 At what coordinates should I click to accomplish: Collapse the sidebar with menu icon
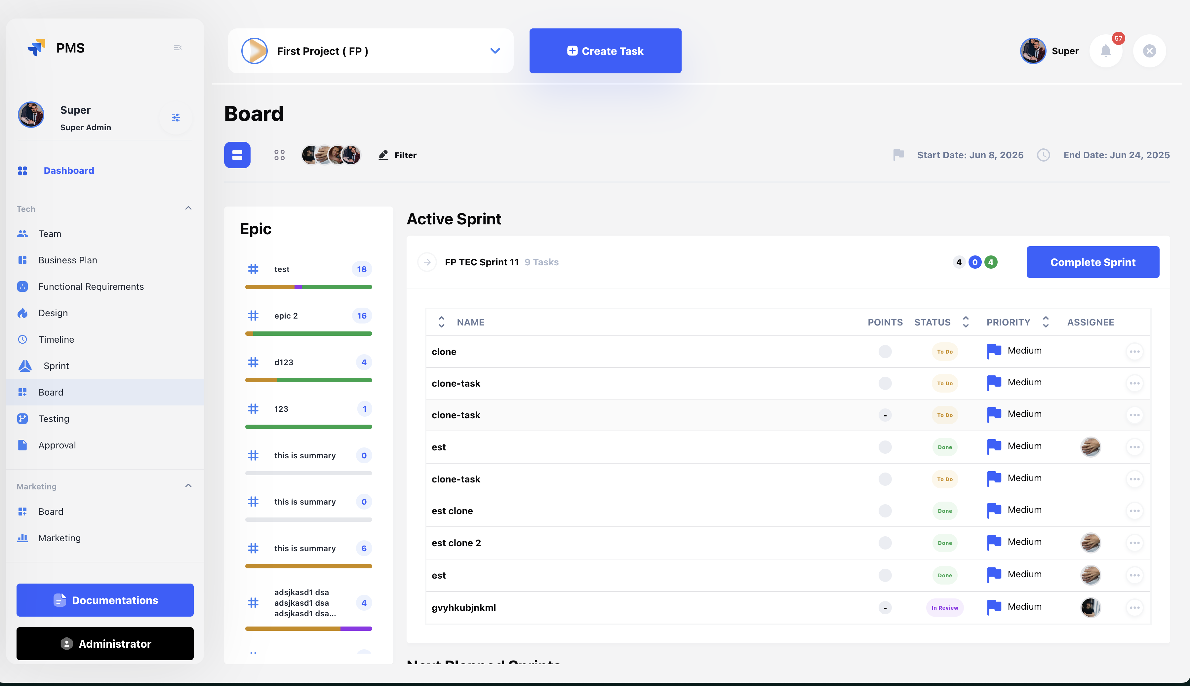tap(178, 48)
